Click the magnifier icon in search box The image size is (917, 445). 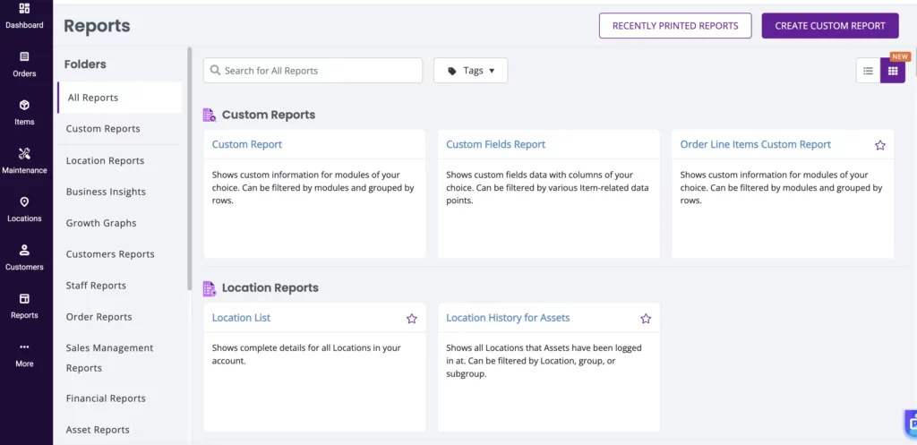(215, 70)
